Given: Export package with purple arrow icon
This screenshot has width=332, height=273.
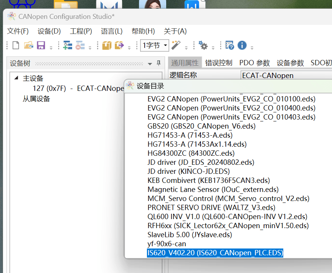Looking at the screenshot, I should pyautogui.click(x=119, y=45).
